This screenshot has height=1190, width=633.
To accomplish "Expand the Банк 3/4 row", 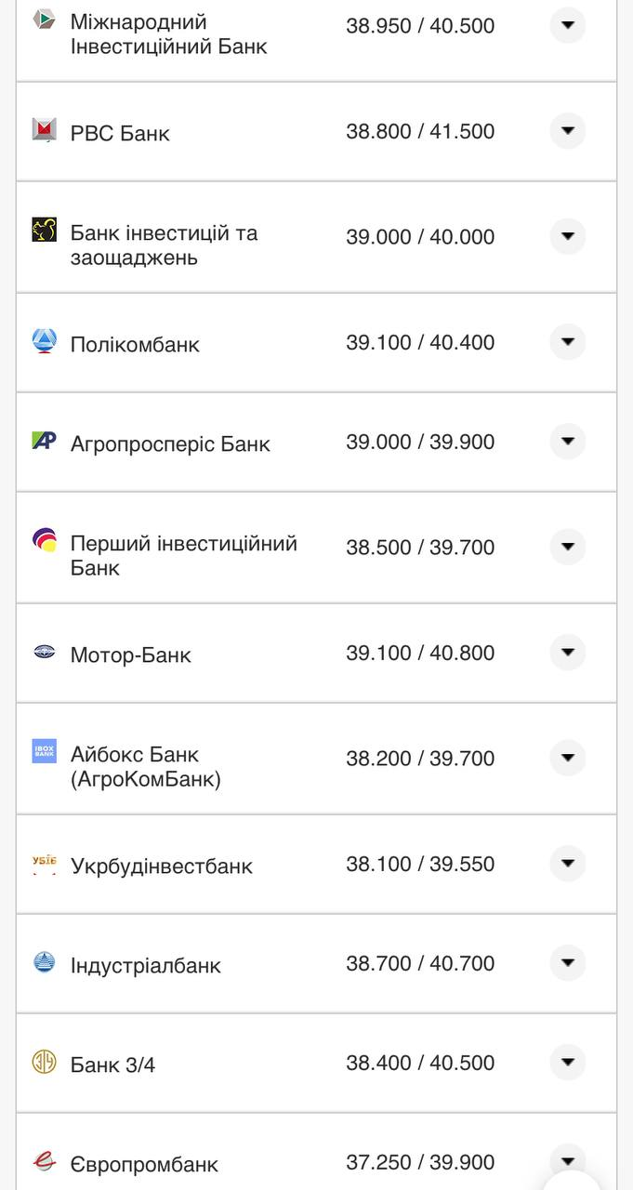I will coord(567,1063).
